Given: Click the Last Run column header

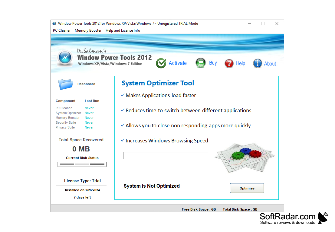Looking at the screenshot, I should 92,101.
